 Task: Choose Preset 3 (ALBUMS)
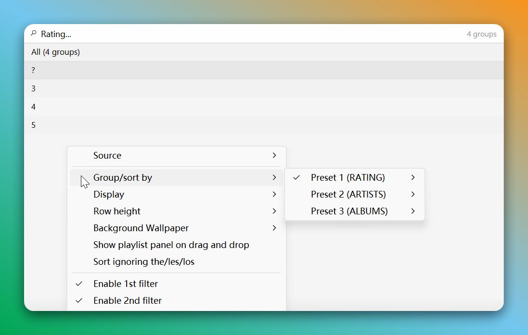(x=349, y=211)
